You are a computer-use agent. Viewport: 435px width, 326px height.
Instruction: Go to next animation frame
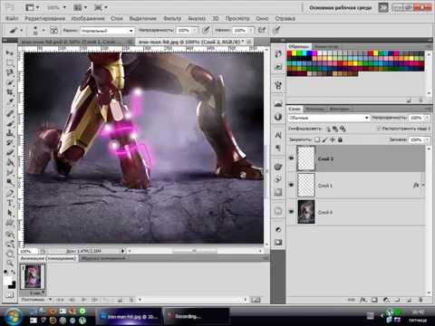click(x=94, y=300)
